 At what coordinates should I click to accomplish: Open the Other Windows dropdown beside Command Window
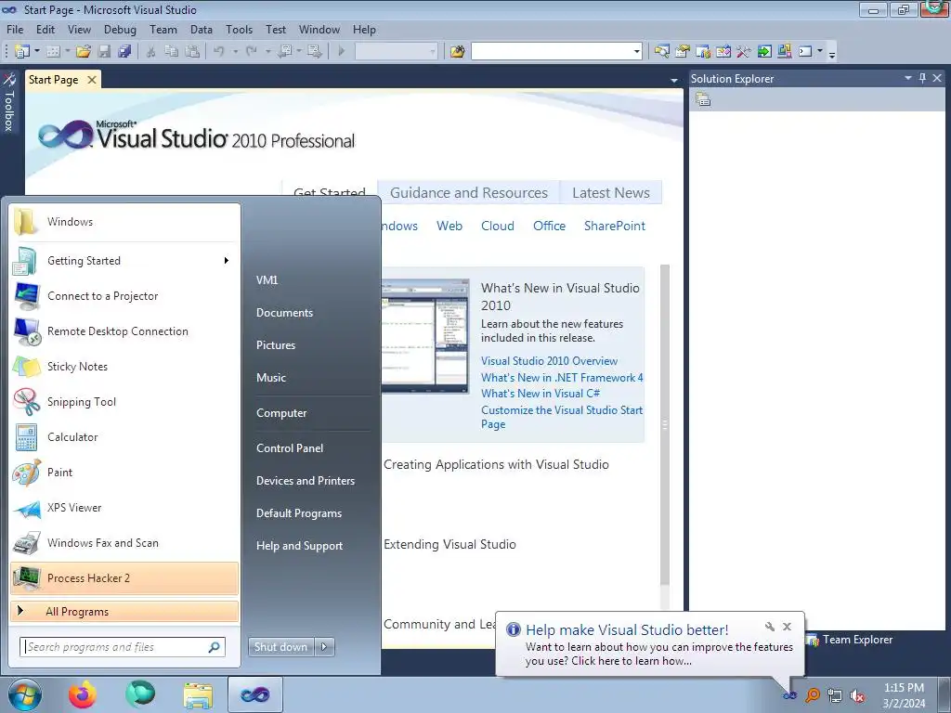[820, 52]
